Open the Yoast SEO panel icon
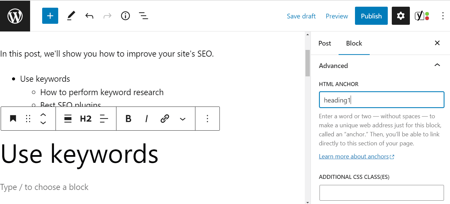Screen dimensions: 450x204 (422, 16)
